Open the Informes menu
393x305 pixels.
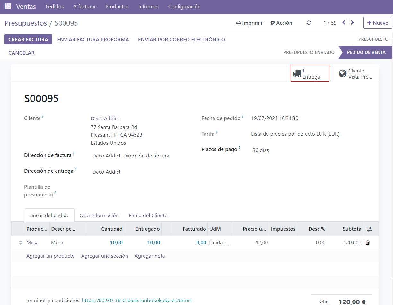point(148,7)
